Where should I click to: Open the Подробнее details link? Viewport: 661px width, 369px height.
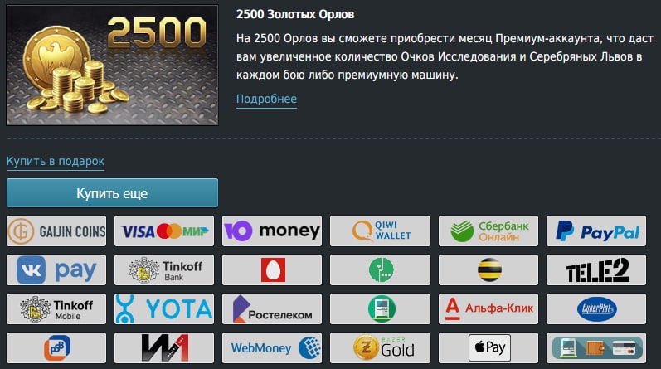(266, 100)
